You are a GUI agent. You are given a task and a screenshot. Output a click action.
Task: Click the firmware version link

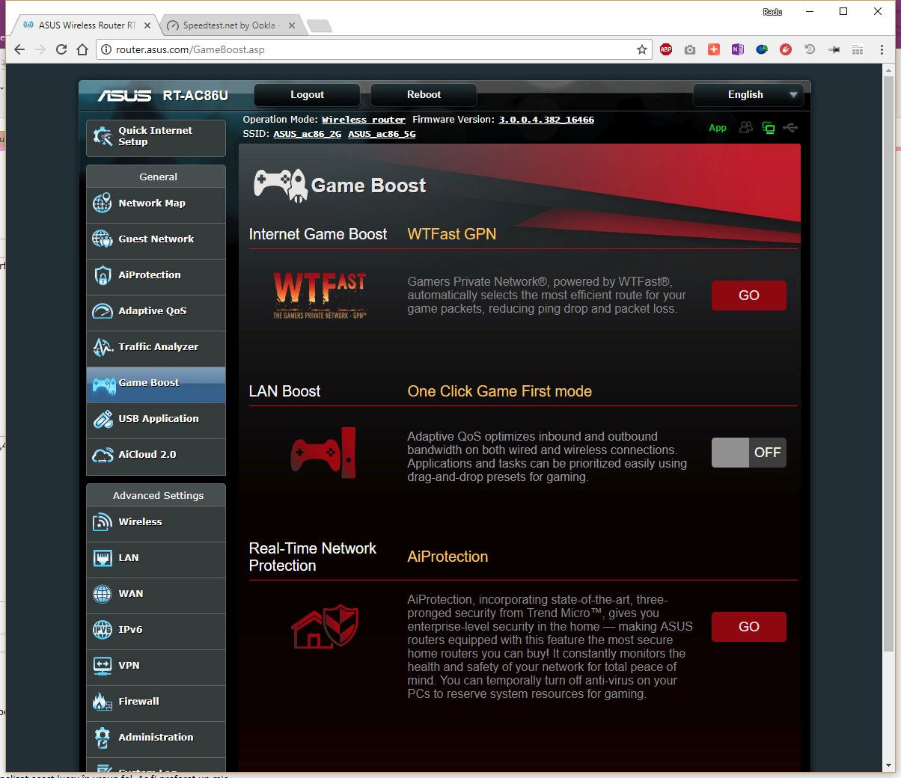546,120
